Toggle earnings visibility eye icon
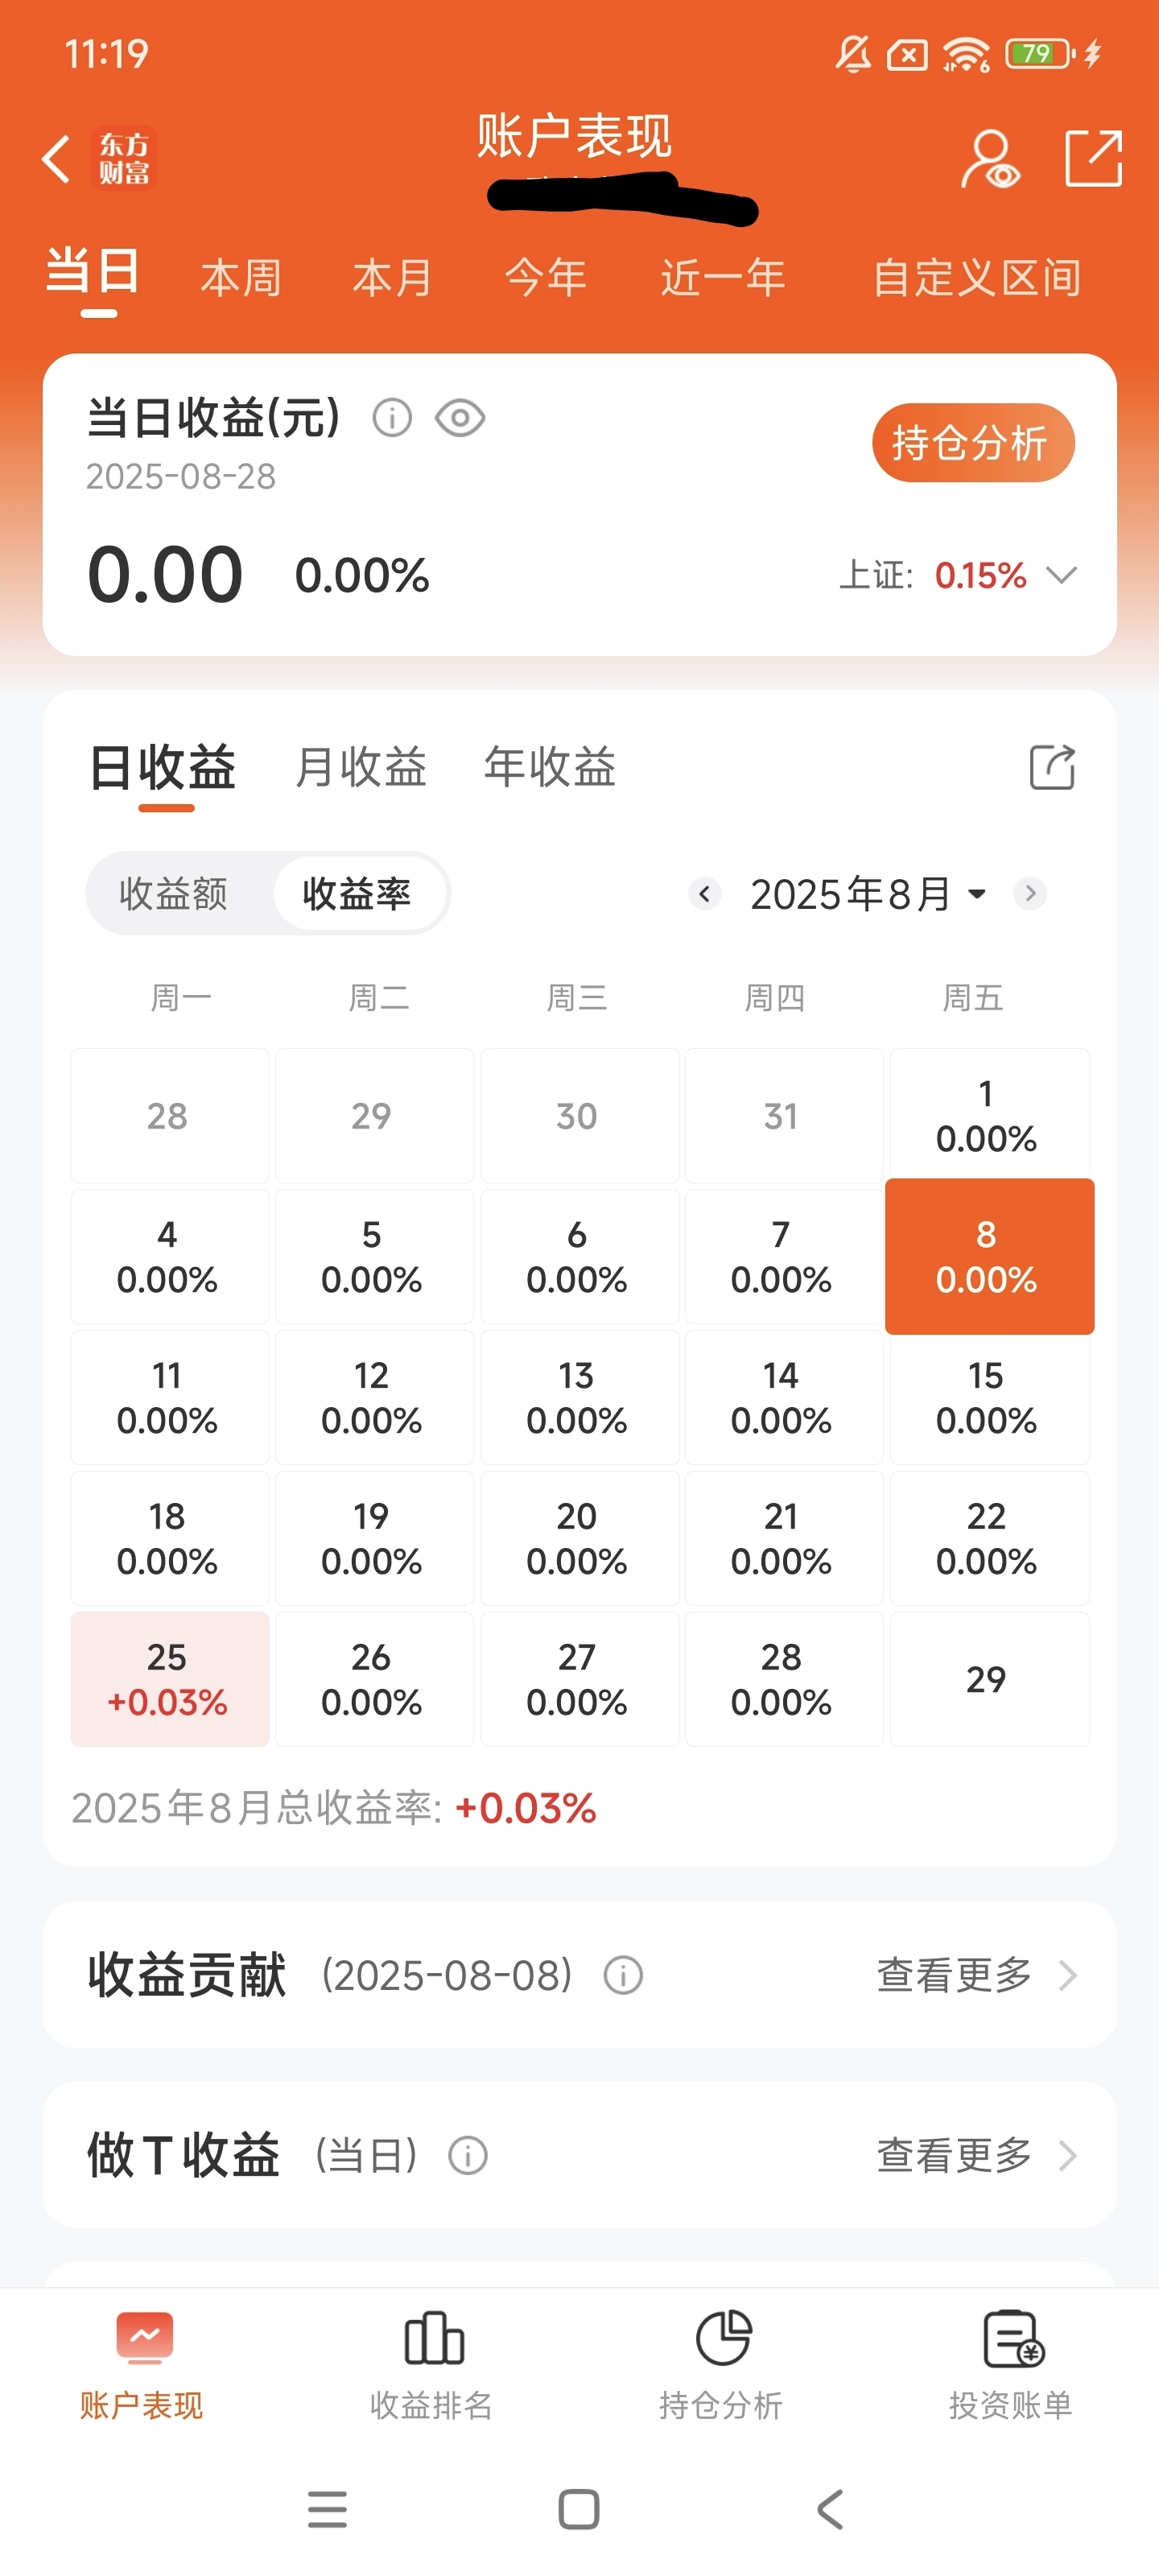This screenshot has width=1159, height=2576. pos(460,417)
